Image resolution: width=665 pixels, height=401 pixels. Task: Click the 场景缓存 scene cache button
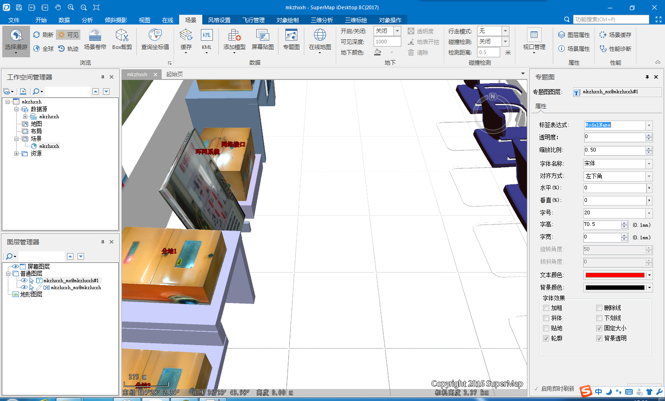tap(615, 35)
